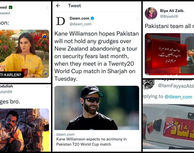Open the Kane Williamson article link card title

pyautogui.click(x=91, y=142)
